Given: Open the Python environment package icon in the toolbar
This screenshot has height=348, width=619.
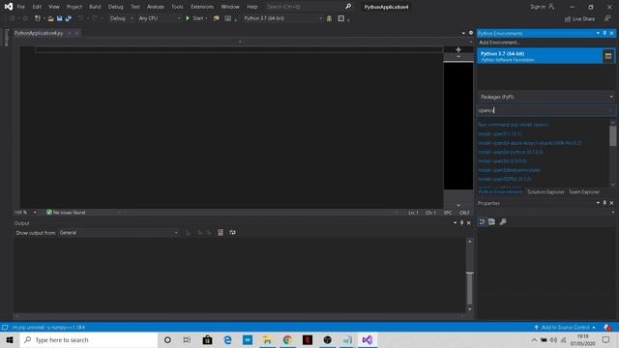Looking at the screenshot, I should [x=329, y=18].
